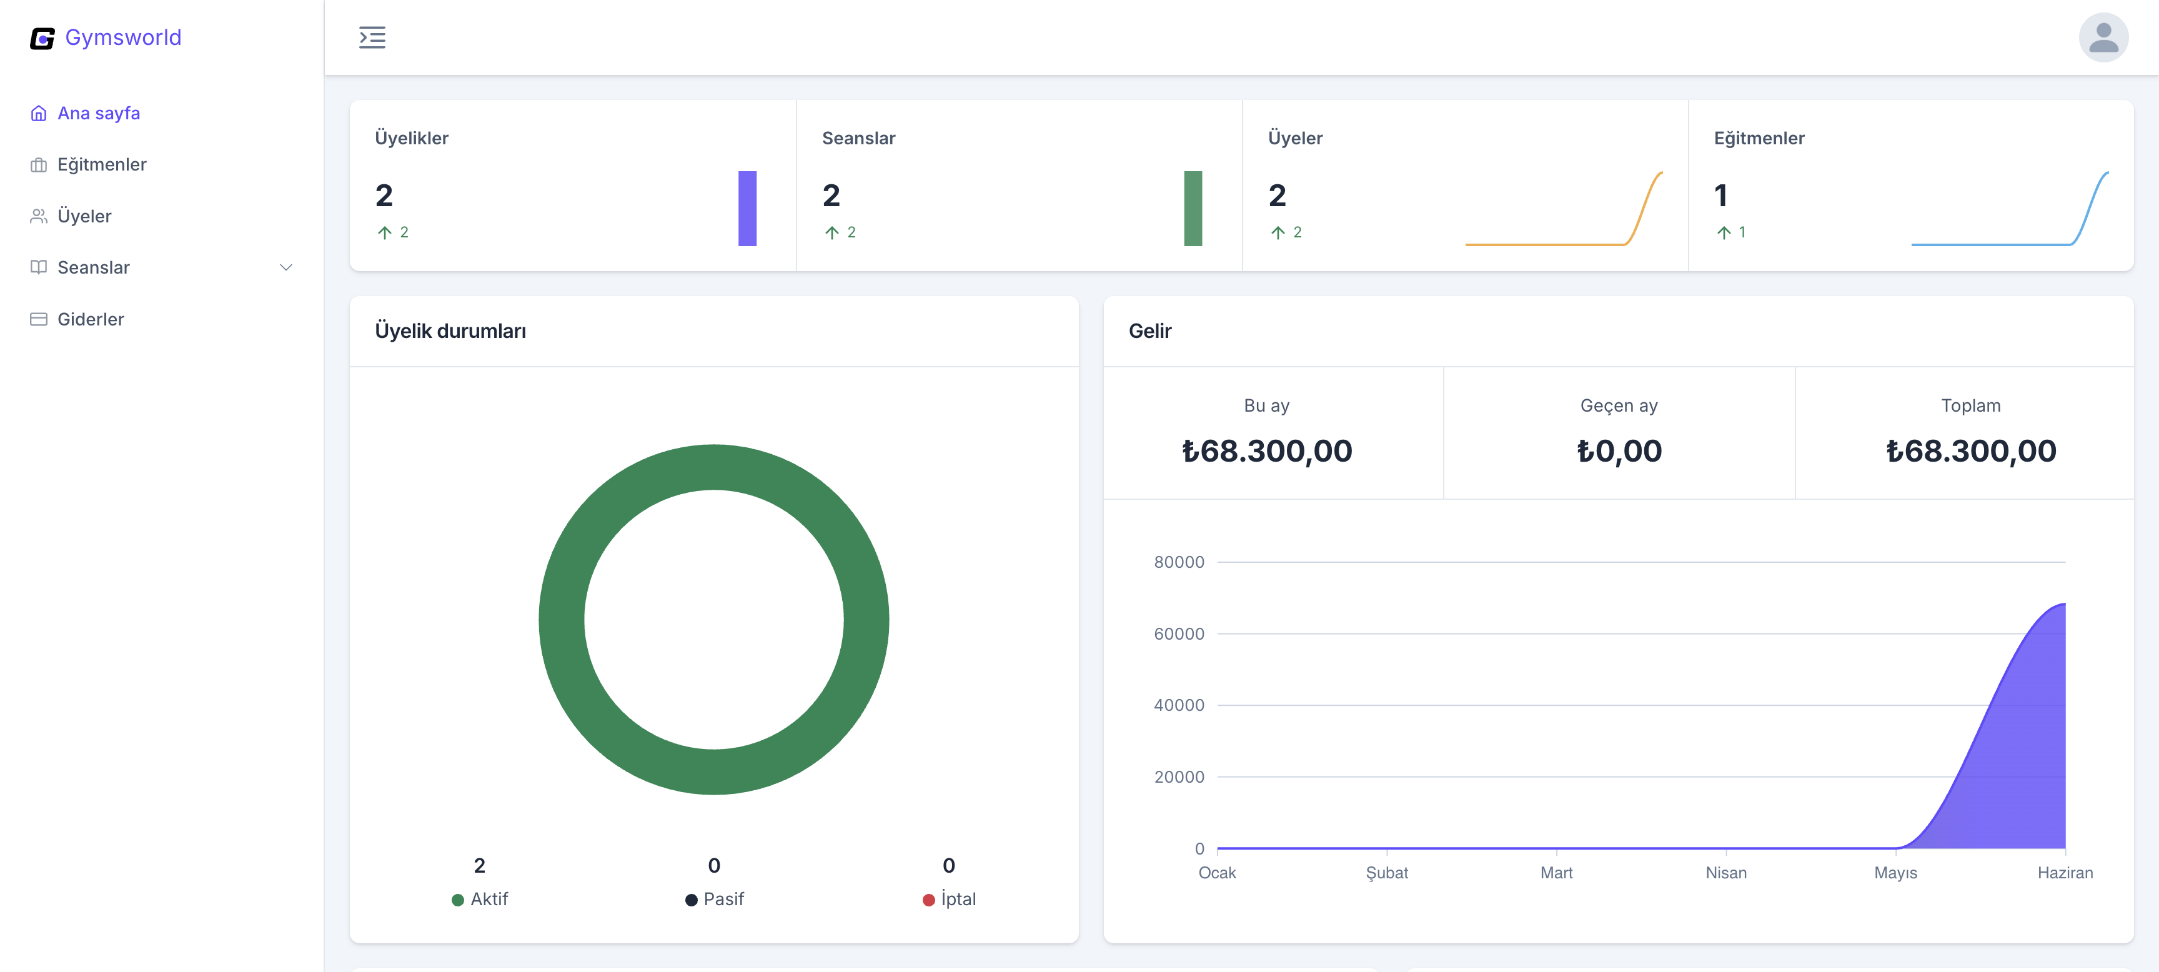This screenshot has height=972, width=2159.
Task: Click the Gymsworld logo icon
Action: (x=42, y=39)
